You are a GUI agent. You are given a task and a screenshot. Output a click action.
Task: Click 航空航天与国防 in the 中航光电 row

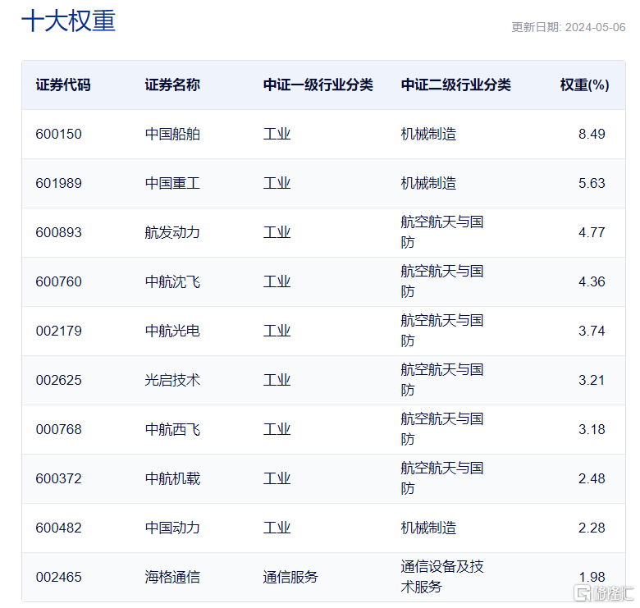442,331
